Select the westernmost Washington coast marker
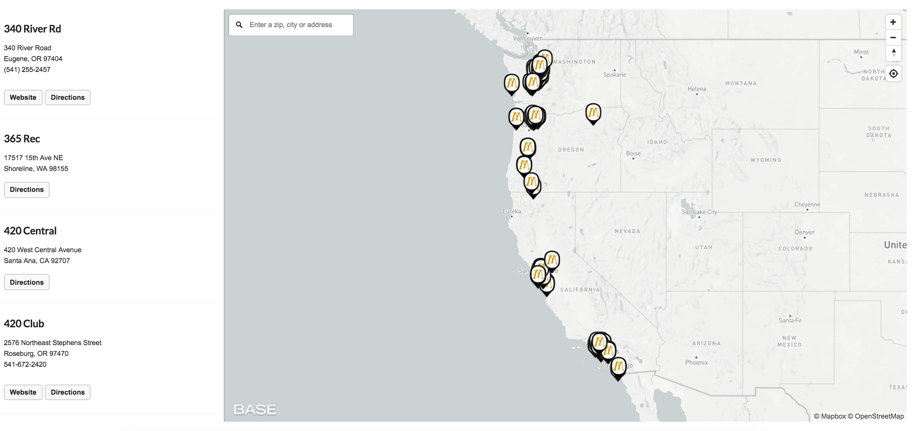 pyautogui.click(x=511, y=84)
